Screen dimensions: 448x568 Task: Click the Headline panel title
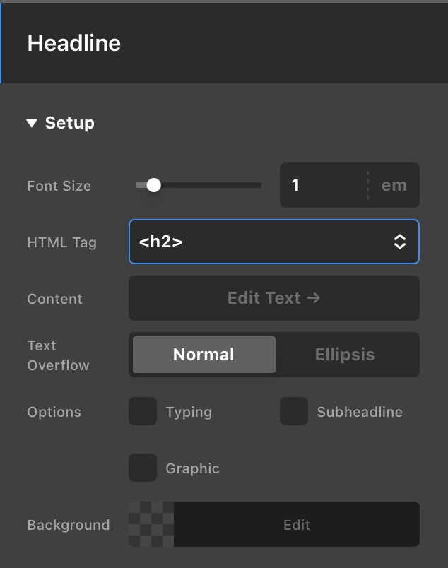point(73,43)
